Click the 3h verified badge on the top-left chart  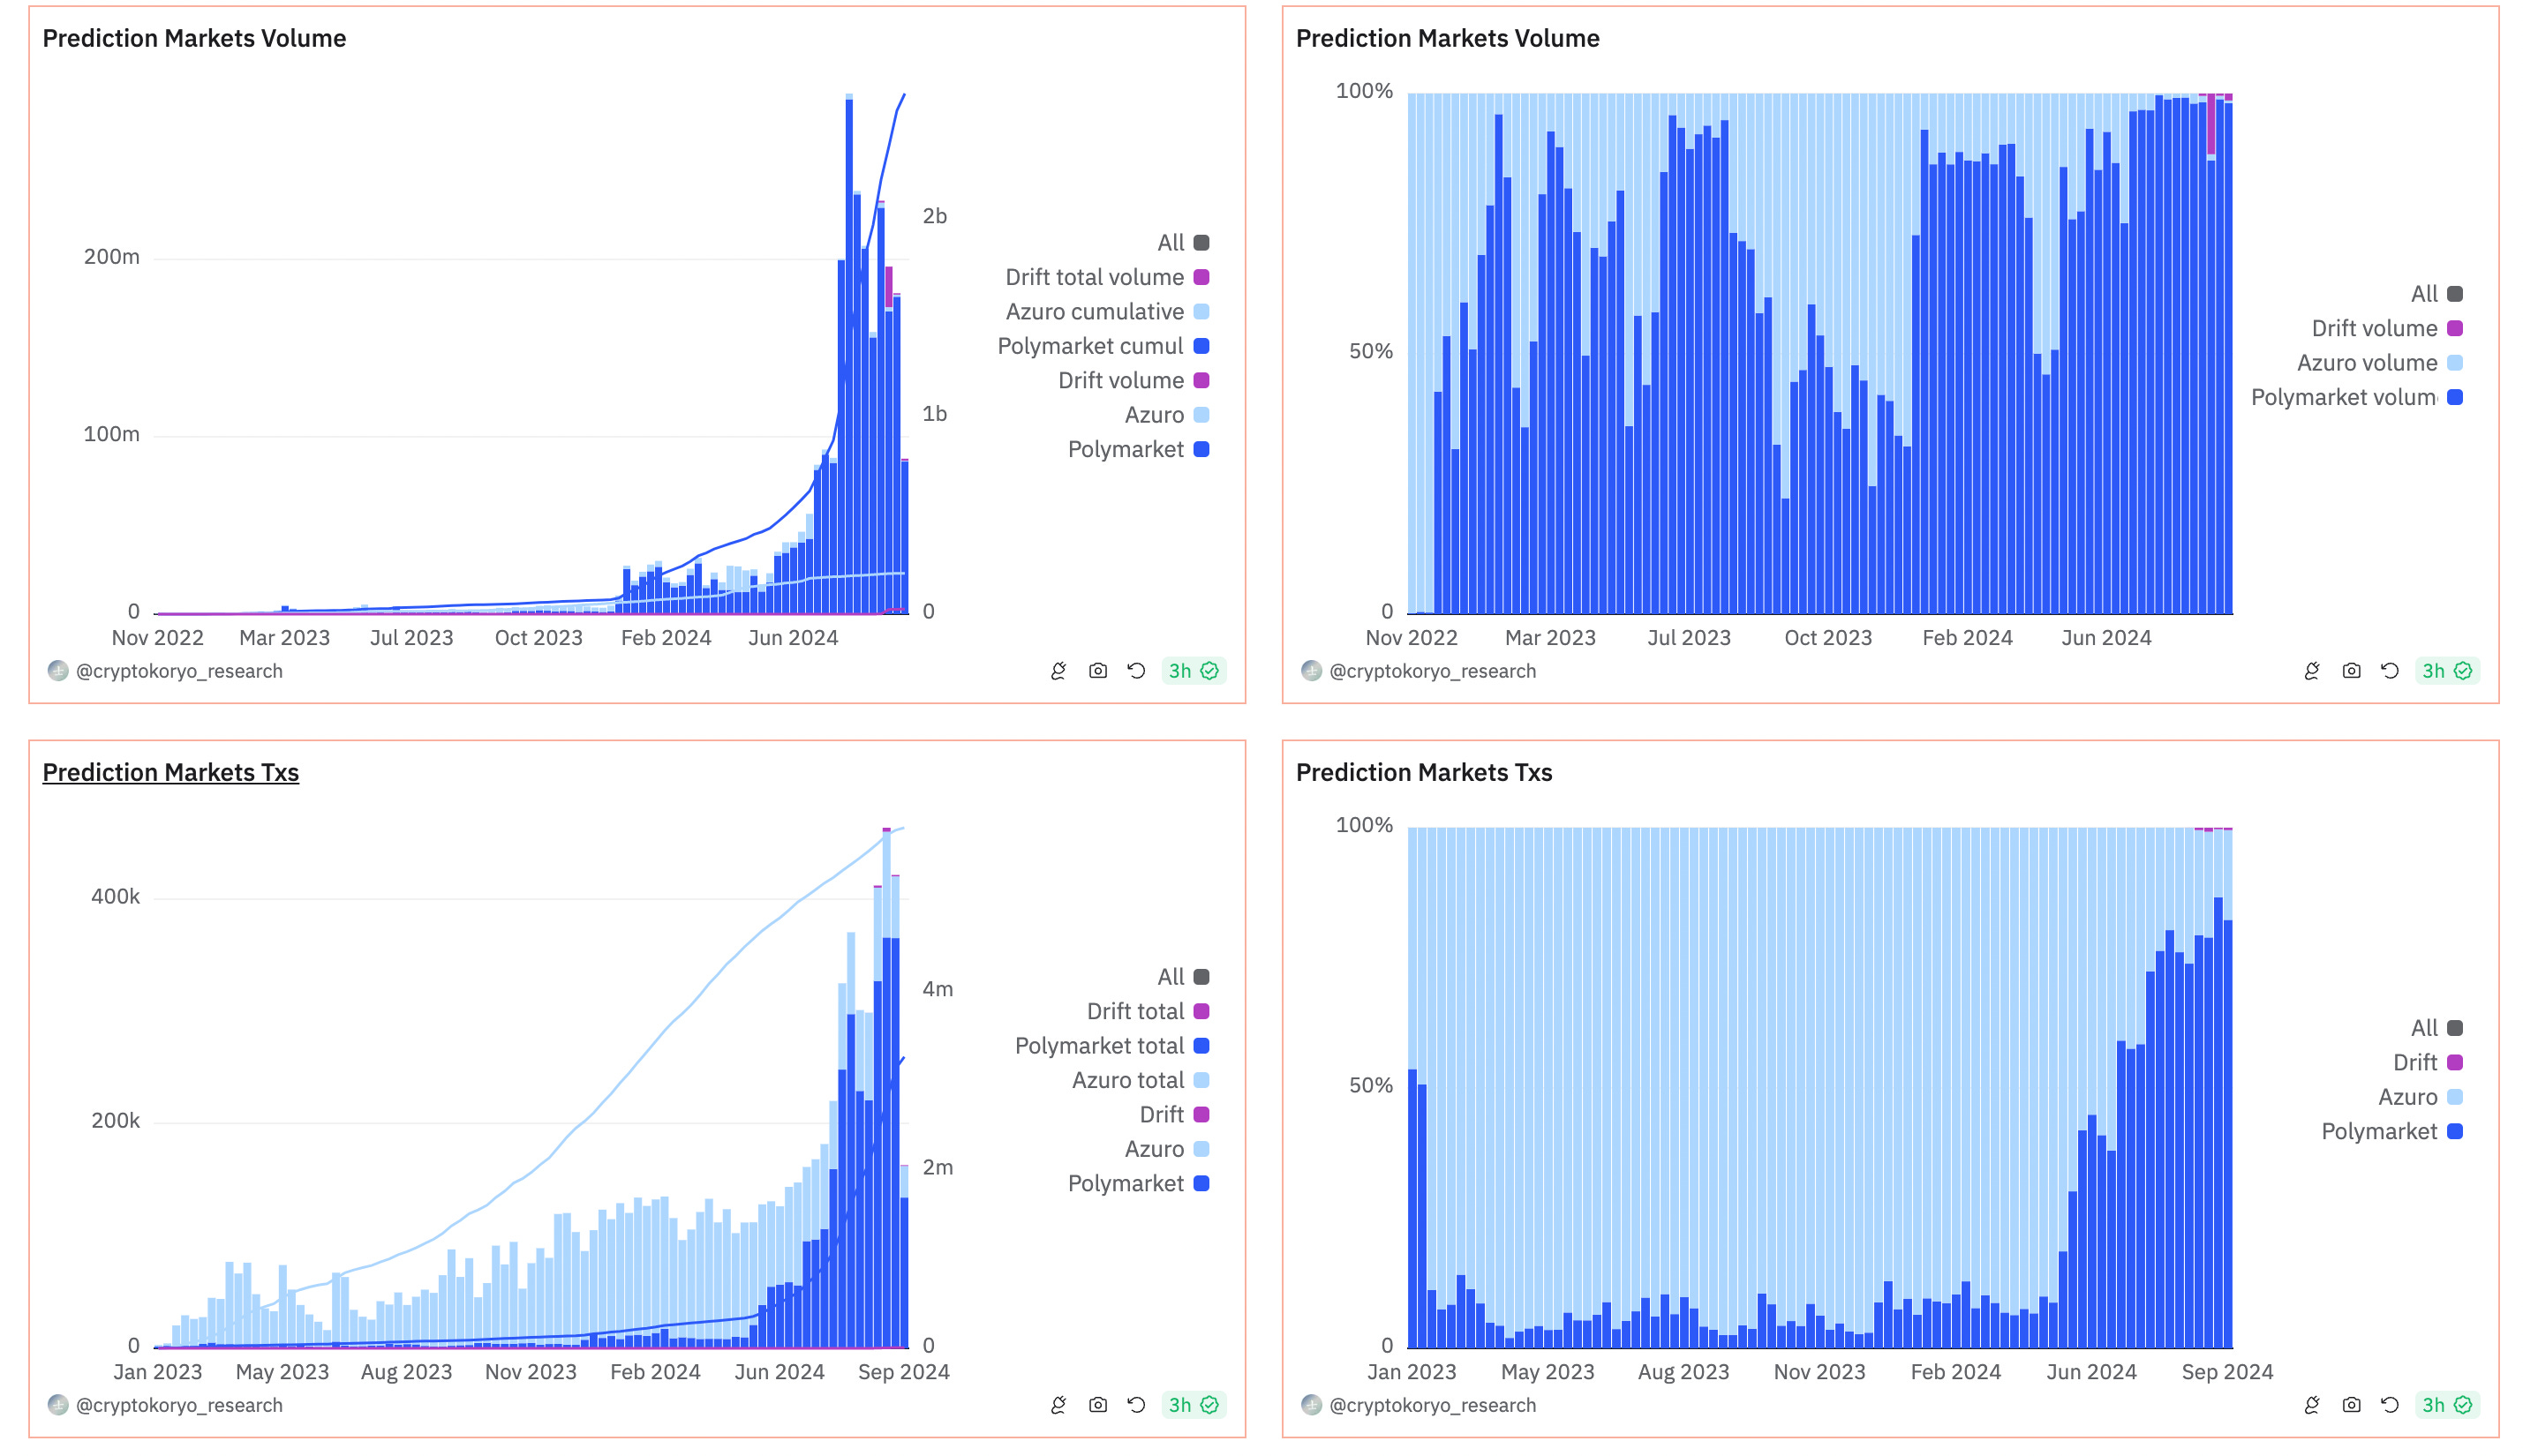[1193, 671]
